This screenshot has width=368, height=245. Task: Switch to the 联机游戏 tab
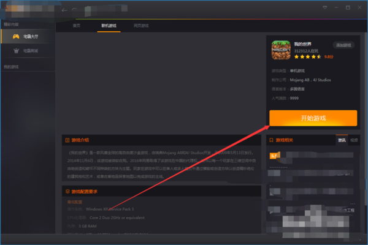(109, 26)
